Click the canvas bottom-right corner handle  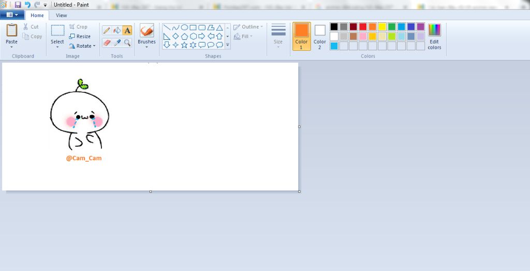(300, 192)
